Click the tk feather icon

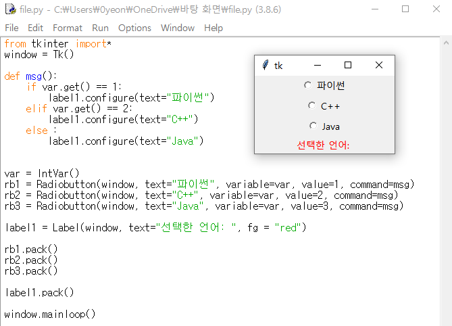pyautogui.click(x=266, y=65)
